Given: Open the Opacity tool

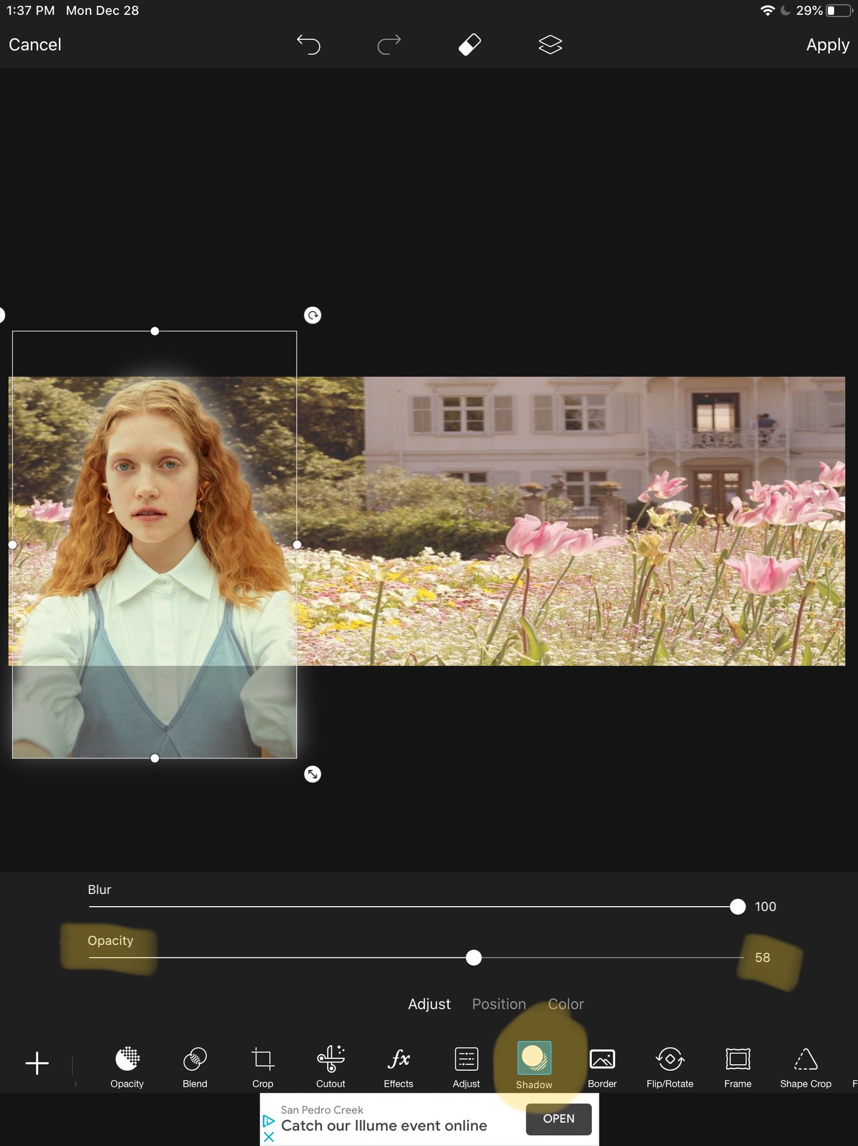Looking at the screenshot, I should (x=127, y=1067).
